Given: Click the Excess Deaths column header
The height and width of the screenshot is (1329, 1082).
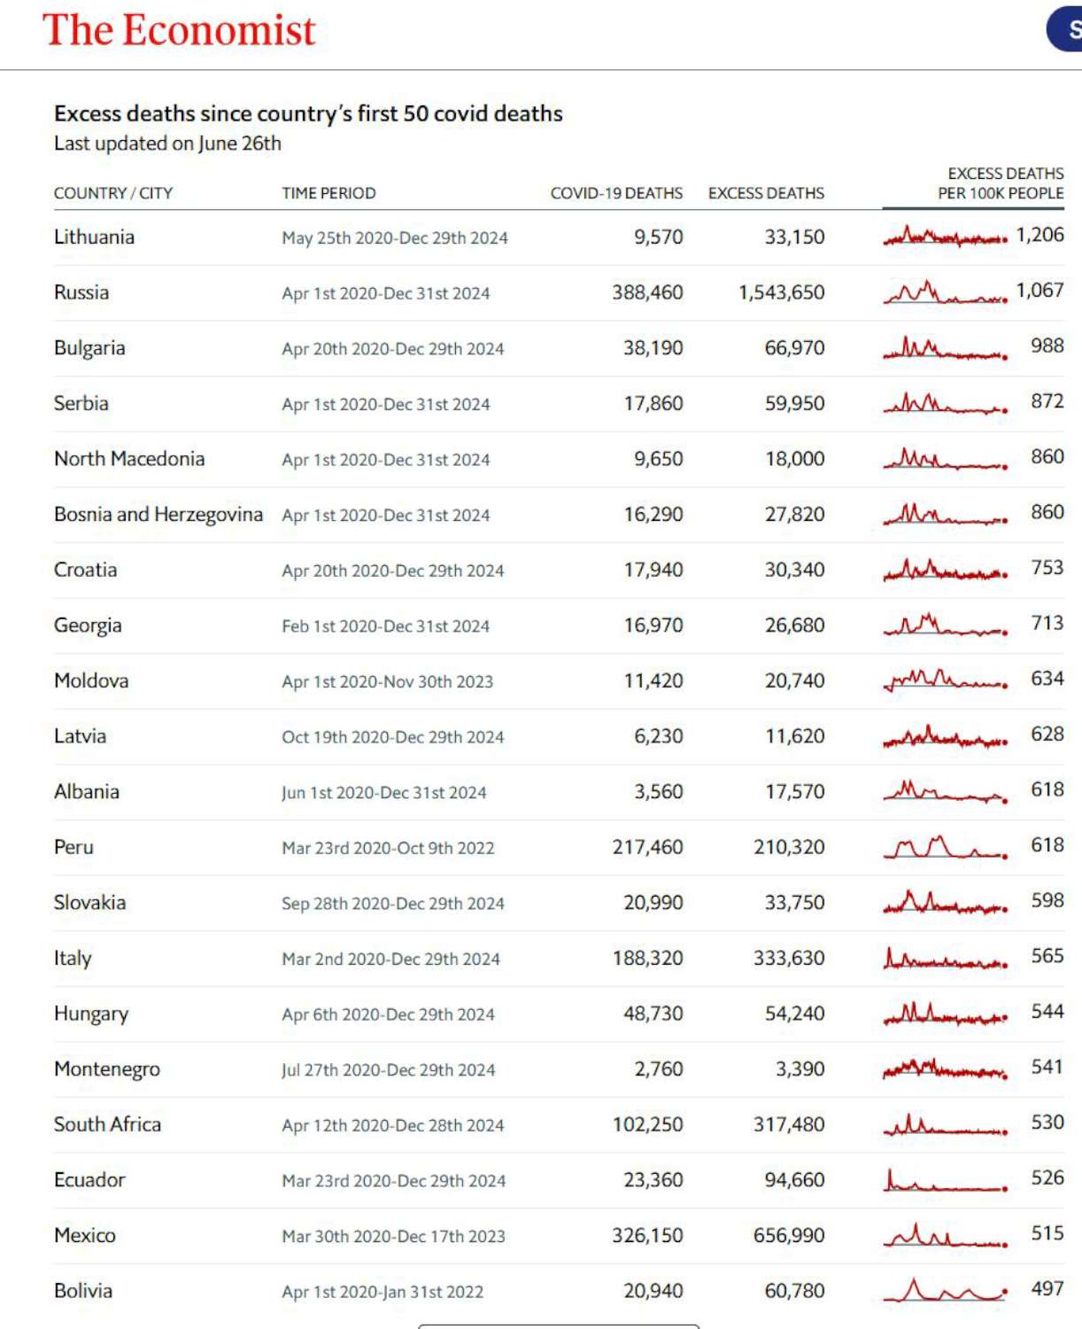Looking at the screenshot, I should click(x=766, y=193).
